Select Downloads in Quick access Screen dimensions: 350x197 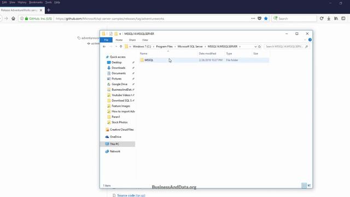click(118, 68)
